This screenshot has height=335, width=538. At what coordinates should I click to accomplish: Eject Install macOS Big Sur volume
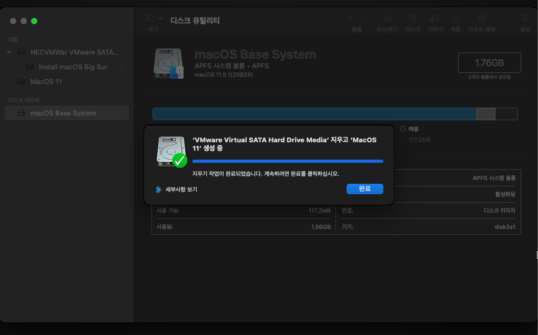click(121, 67)
